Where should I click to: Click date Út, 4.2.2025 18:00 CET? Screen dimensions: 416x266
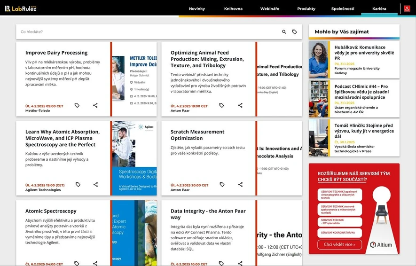(x=189, y=106)
